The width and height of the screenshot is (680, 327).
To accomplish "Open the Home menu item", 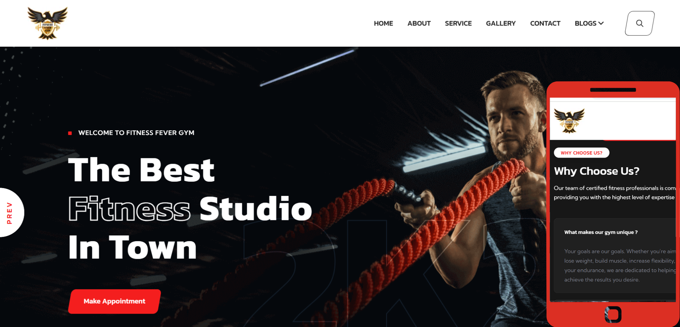I will coord(383,23).
